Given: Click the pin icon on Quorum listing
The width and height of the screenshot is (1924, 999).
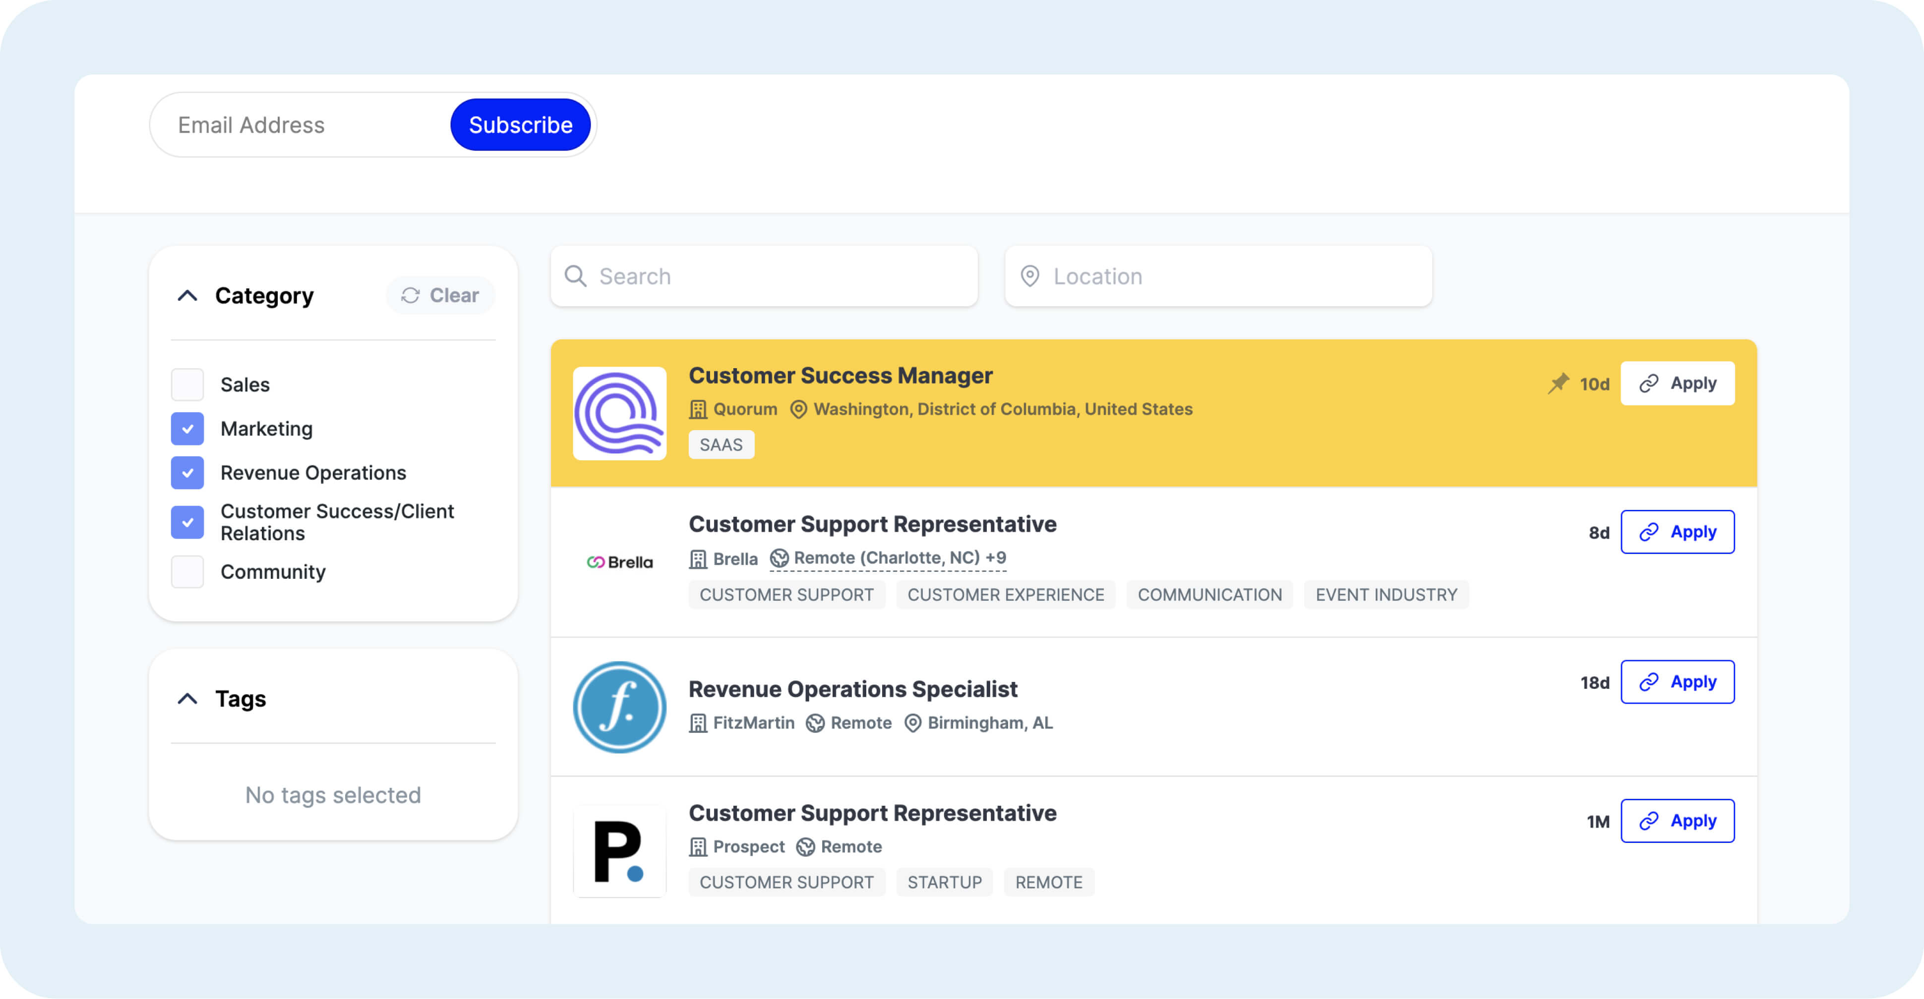Looking at the screenshot, I should coord(1558,383).
